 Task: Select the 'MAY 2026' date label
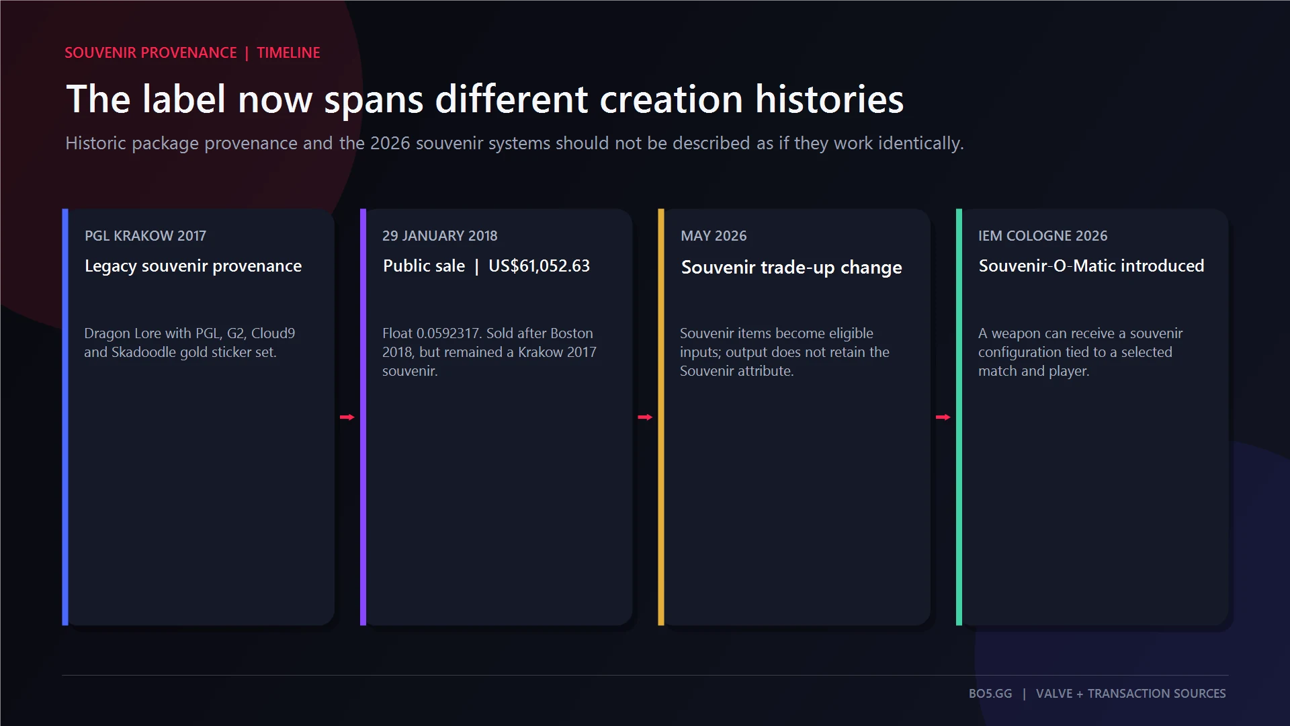point(714,236)
